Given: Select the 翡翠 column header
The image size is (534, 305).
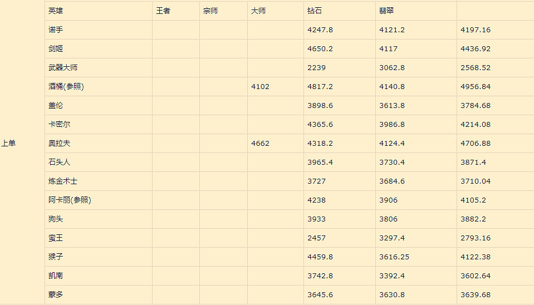Looking at the screenshot, I should (387, 11).
